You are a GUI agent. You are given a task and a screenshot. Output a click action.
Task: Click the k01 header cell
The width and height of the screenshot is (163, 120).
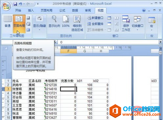pyautogui.click(x=85, y=81)
